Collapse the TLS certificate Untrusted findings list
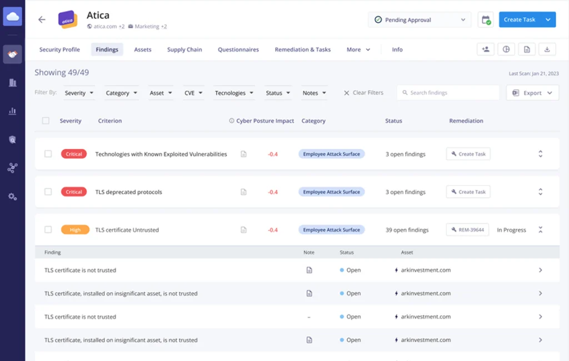The height and width of the screenshot is (361, 569). click(540, 229)
